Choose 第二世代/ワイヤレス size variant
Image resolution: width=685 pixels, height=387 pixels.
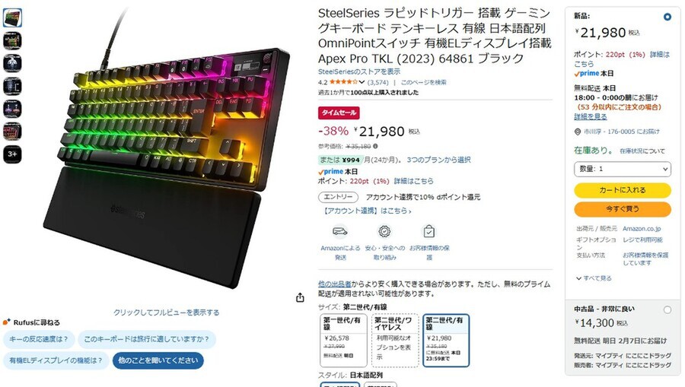pos(395,341)
